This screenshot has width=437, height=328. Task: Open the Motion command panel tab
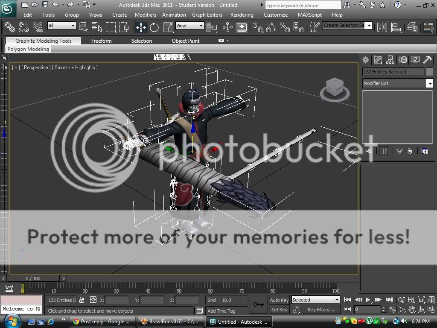click(x=402, y=59)
